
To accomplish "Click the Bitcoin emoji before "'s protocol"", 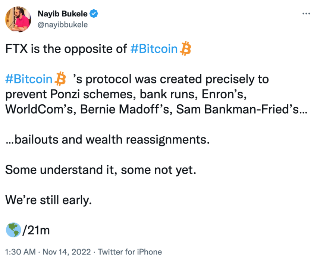I will [60, 79].
